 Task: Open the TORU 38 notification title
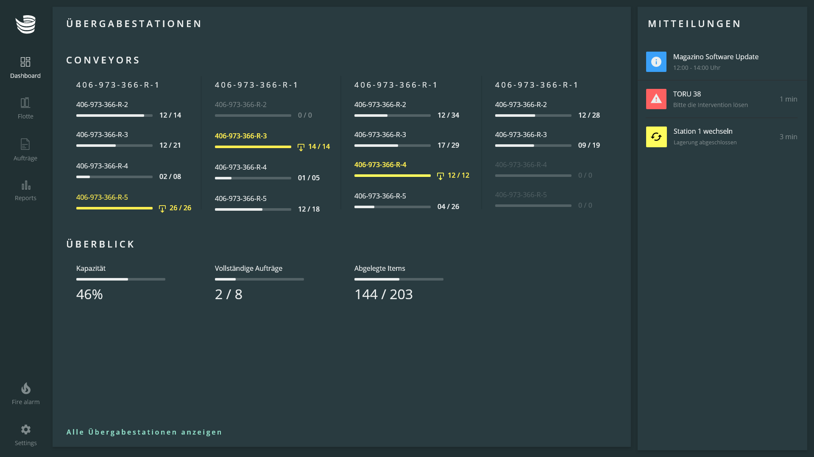pyautogui.click(x=687, y=94)
